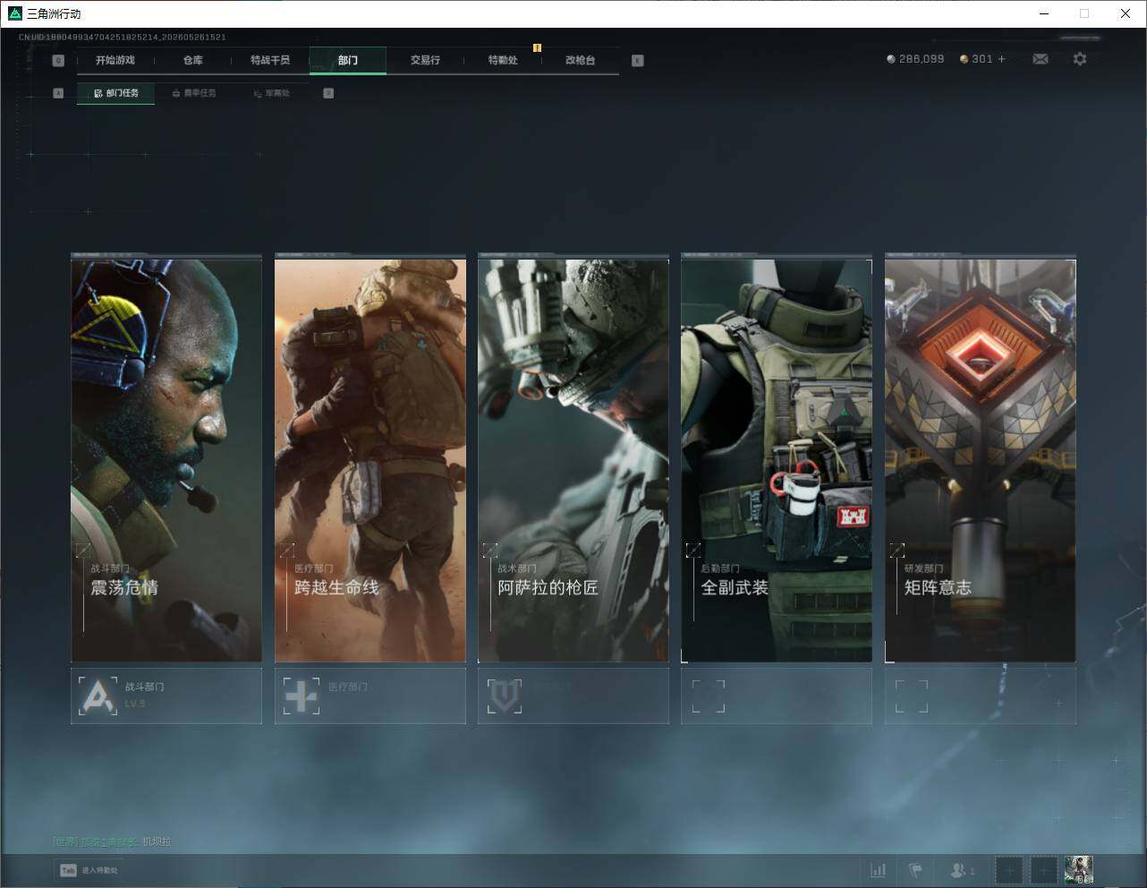Screen dimensions: 1147x888
Task: Open the 阿萨拉的枪匠 mission card
Action: (573, 460)
